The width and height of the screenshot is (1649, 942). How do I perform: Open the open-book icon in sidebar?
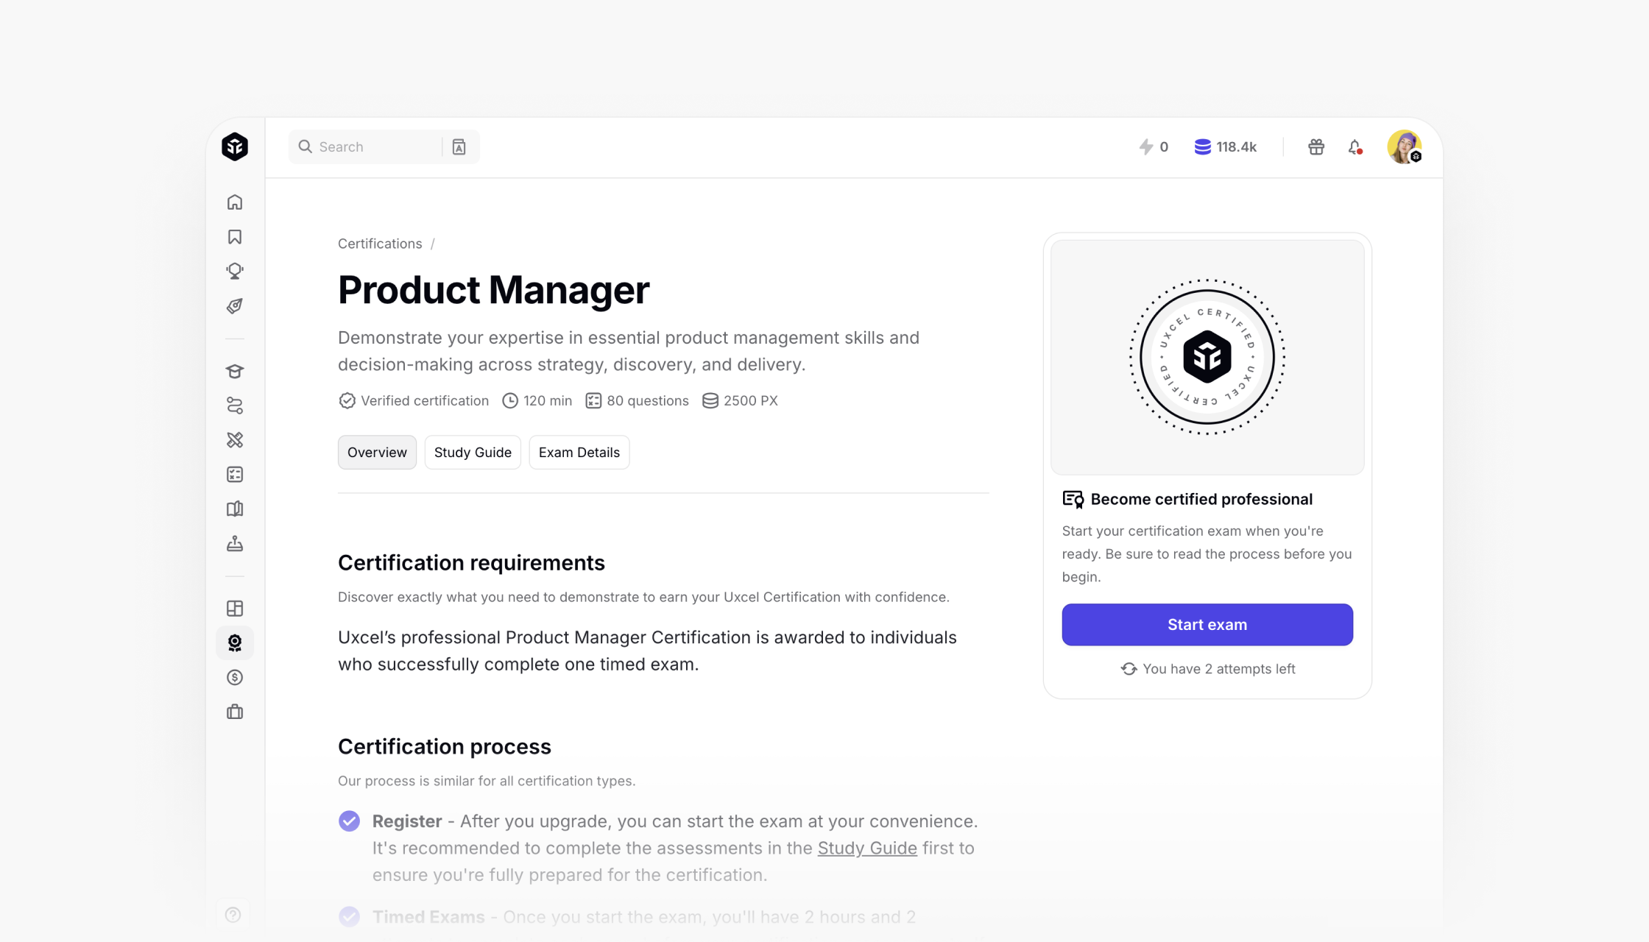(235, 509)
